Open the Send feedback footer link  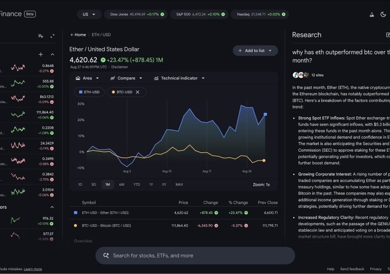point(352,269)
